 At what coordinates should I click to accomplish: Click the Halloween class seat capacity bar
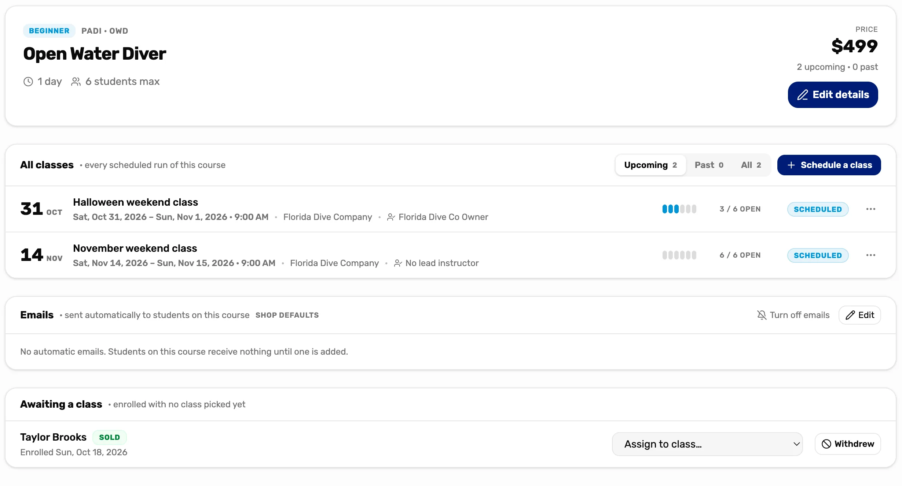679,209
